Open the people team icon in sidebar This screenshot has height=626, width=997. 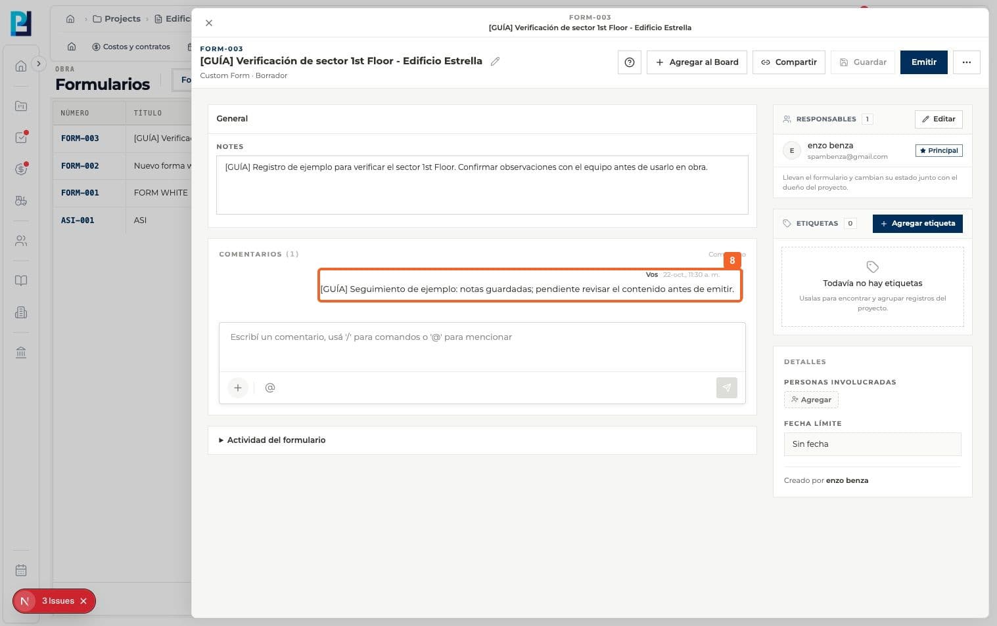pos(21,241)
